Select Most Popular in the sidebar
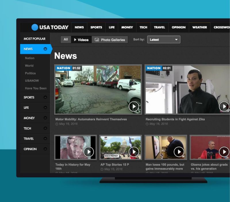The height and width of the screenshot is (202, 230). 35,39
